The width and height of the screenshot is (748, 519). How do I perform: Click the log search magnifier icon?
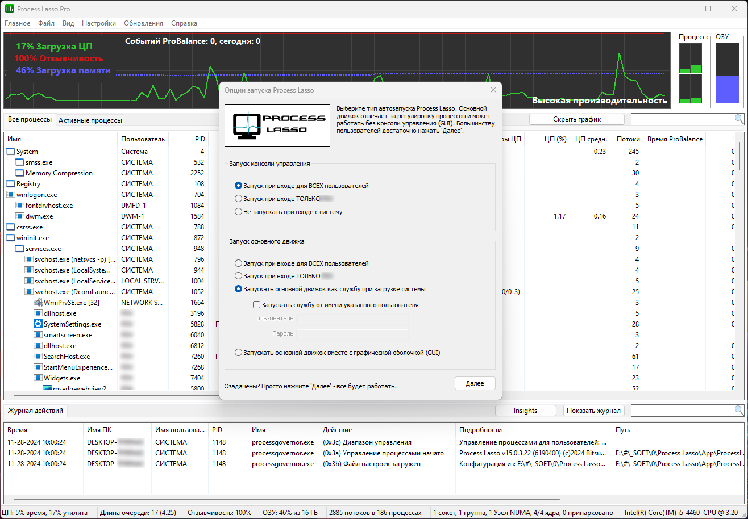coord(739,410)
